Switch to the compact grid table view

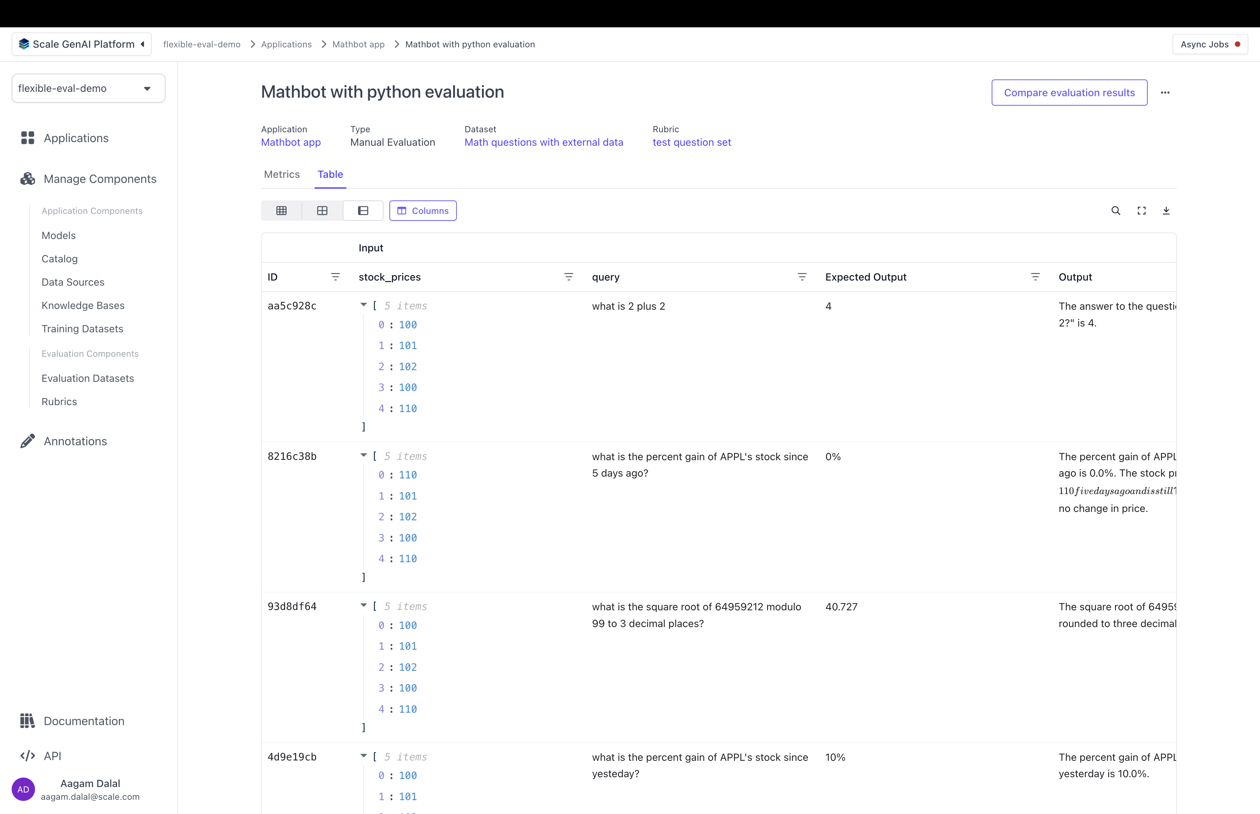tap(281, 210)
